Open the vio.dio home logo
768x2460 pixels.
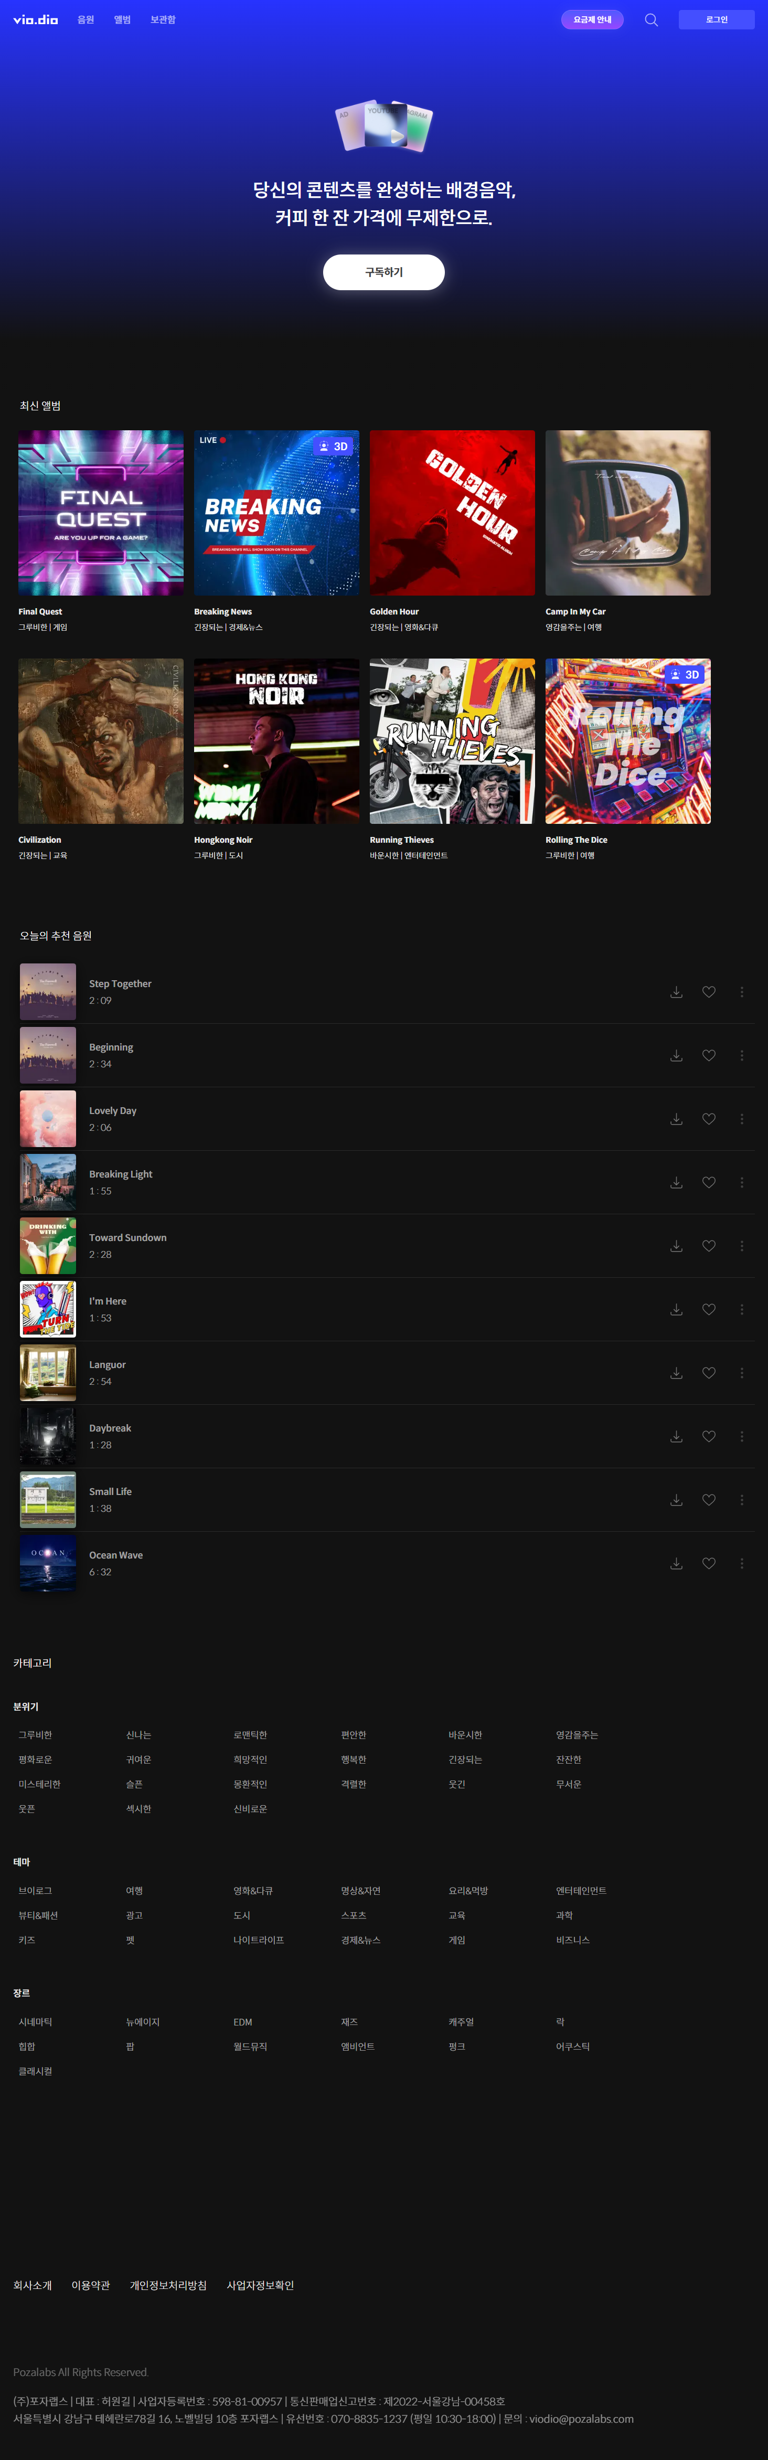[35, 20]
